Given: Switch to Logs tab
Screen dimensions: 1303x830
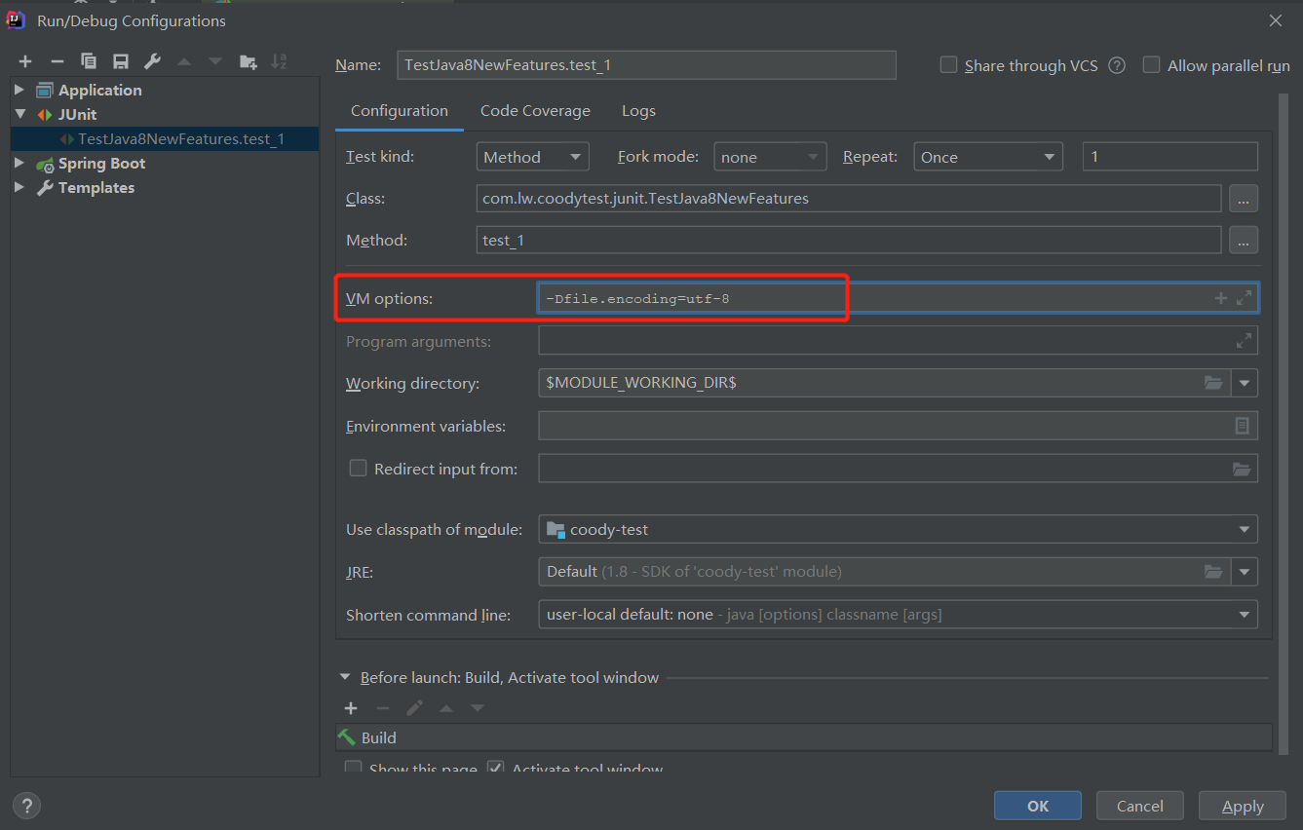Looking at the screenshot, I should pyautogui.click(x=638, y=111).
